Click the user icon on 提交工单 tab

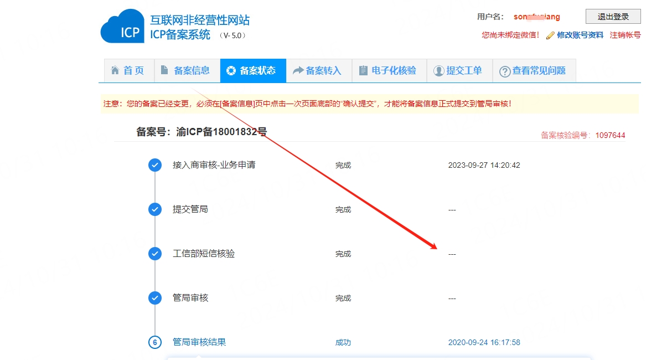[438, 71]
